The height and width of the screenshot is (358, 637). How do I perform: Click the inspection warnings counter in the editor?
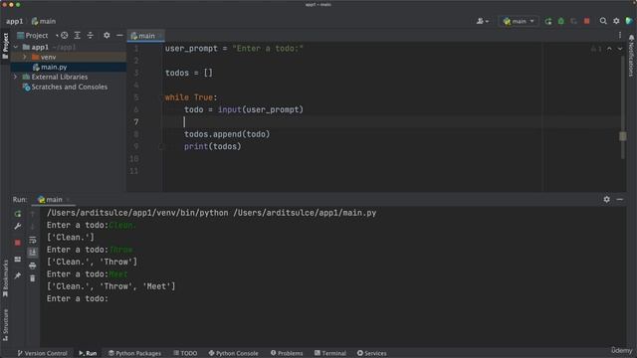coord(596,49)
